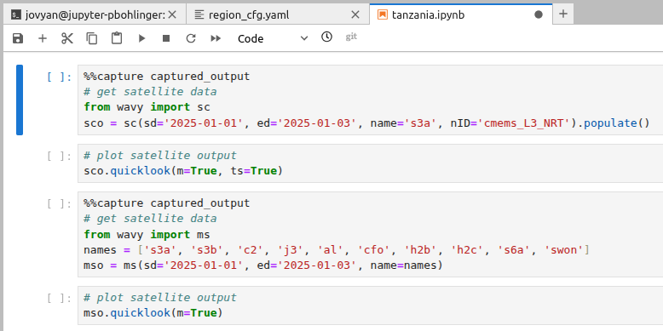Click inside the cell importing sc from wavy
Image resolution: width=663 pixels, height=331 pixels.
pos(370,100)
